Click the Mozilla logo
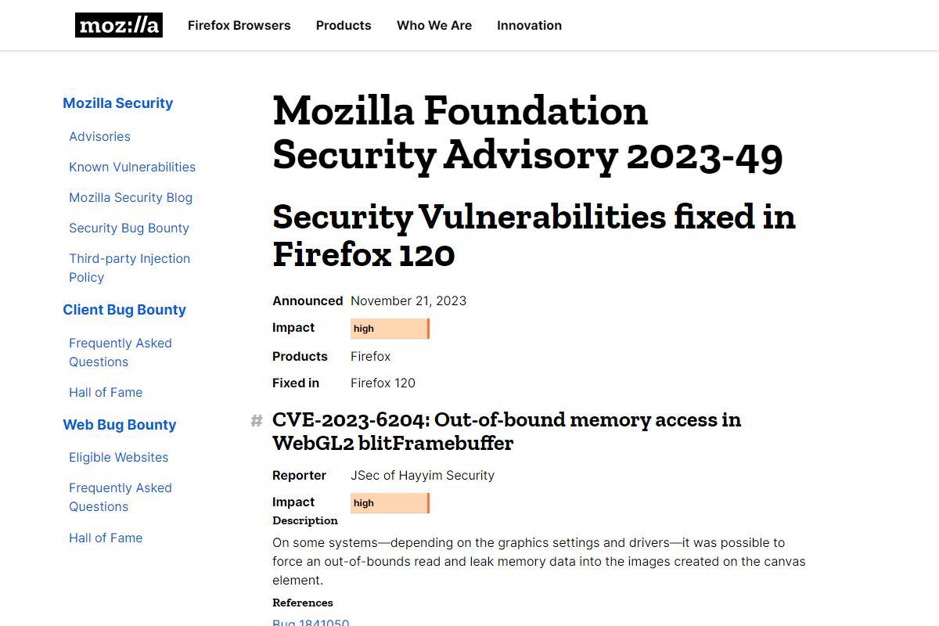This screenshot has width=939, height=626. click(119, 25)
